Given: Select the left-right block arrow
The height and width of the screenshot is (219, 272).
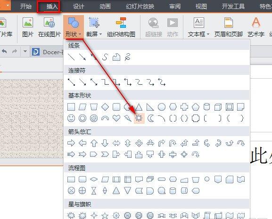Looking at the screenshot, I should 116,143.
